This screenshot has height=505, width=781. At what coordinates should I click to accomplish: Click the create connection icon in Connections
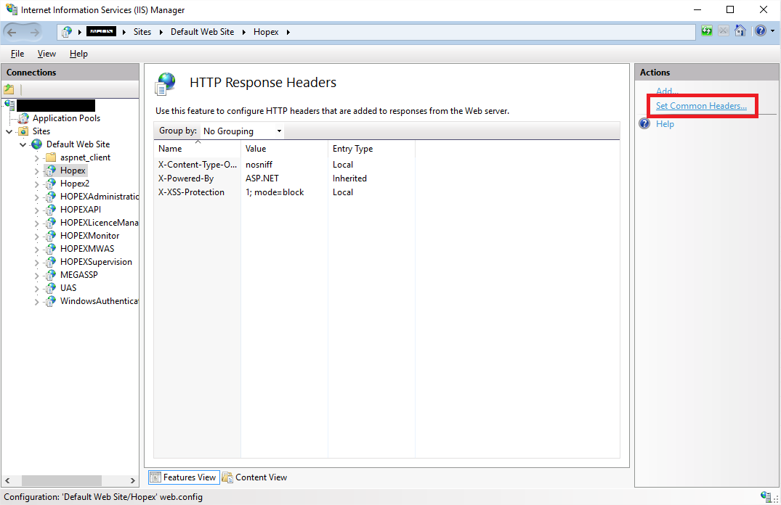(x=9, y=89)
